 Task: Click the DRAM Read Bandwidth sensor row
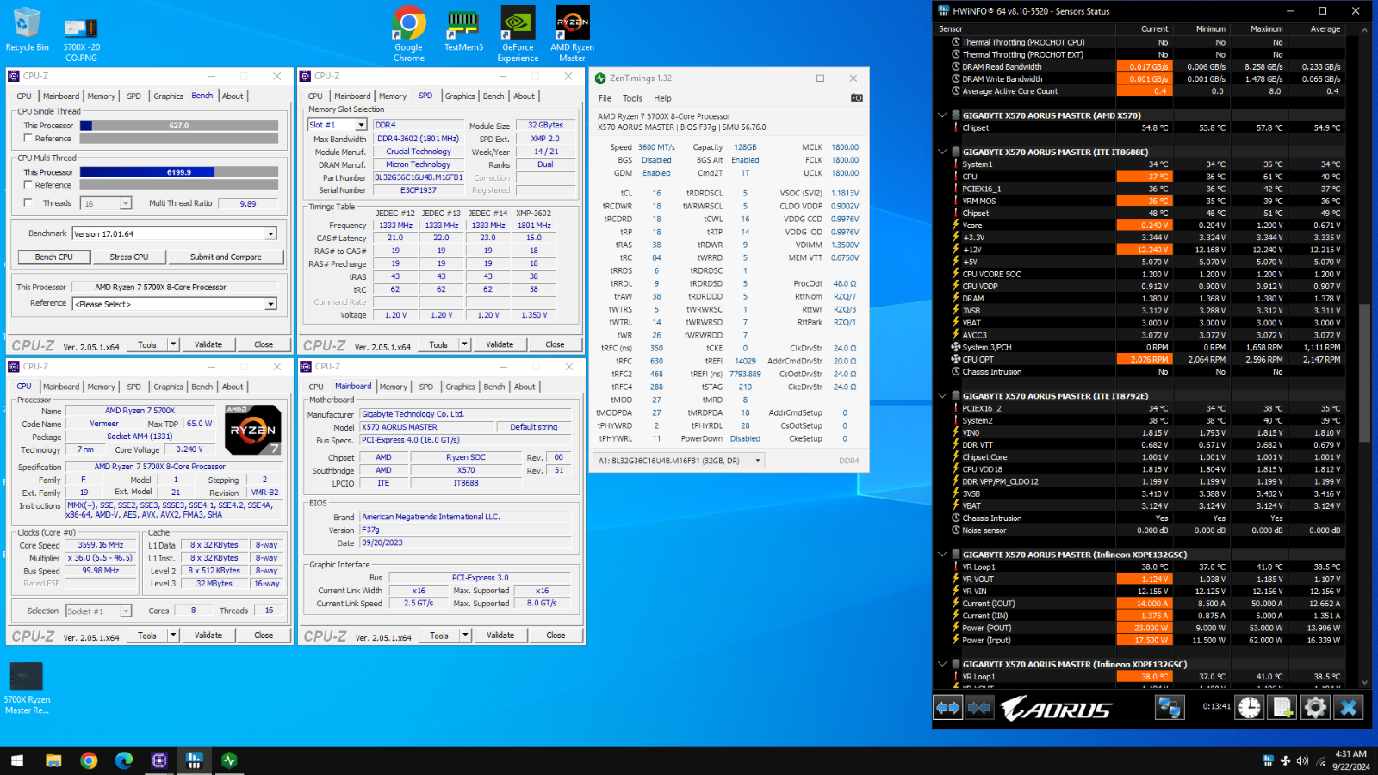pyautogui.click(x=1145, y=66)
